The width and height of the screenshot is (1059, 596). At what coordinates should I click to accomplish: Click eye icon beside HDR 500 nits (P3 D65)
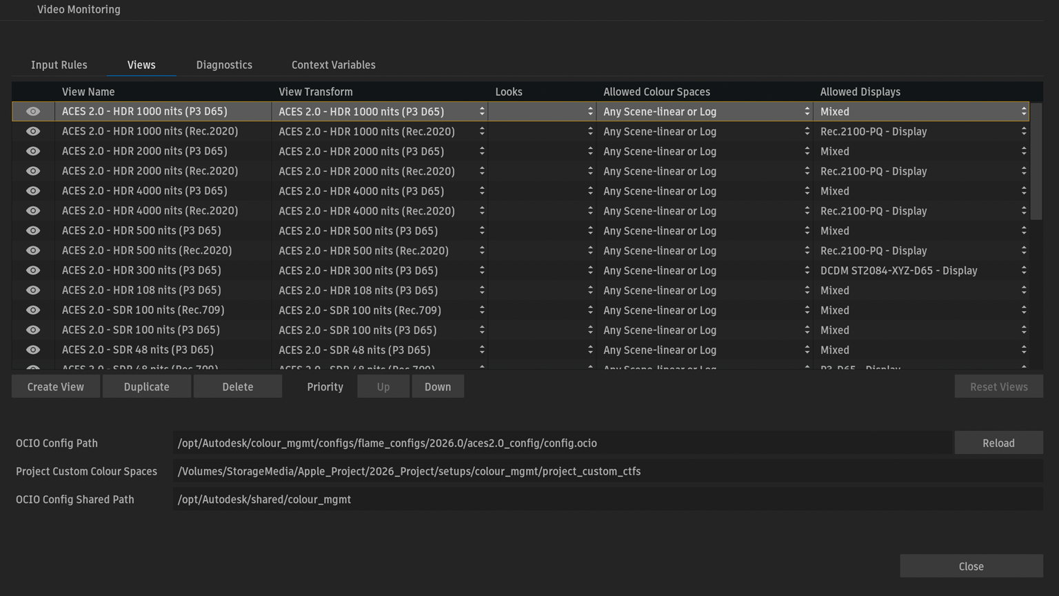(x=32, y=231)
